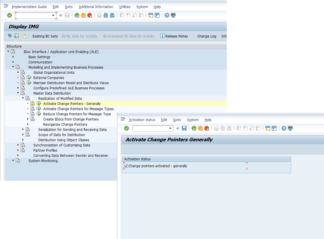The width and height of the screenshot is (324, 239).
Task: Open the command field dropdown arrow
Action: click(53, 15)
